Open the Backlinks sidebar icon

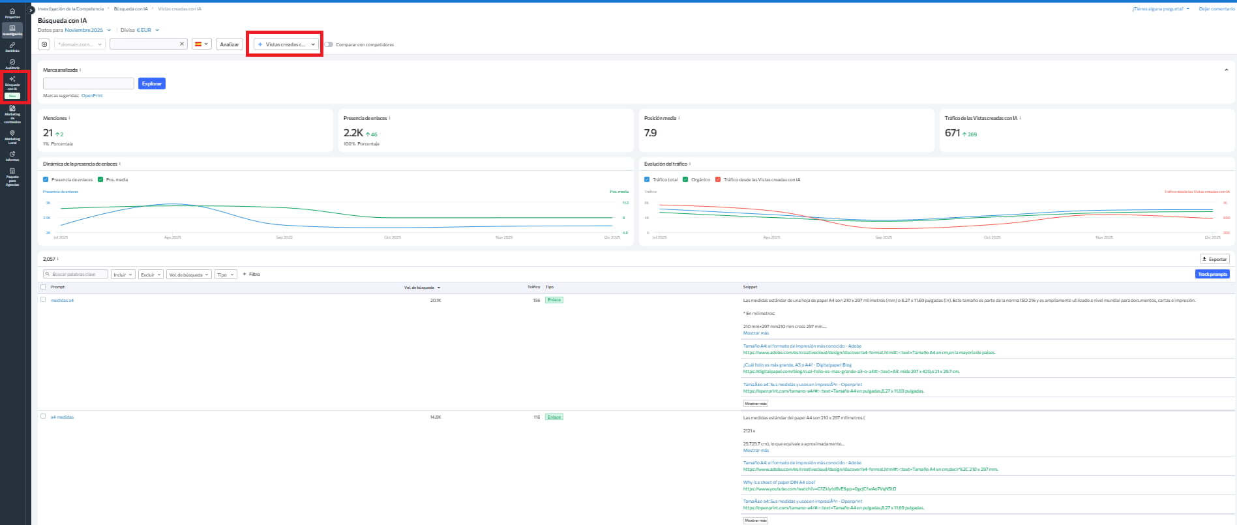12,47
